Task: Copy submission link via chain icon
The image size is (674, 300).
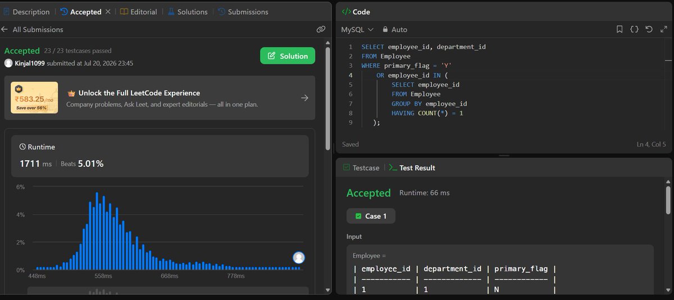Action: [321, 29]
